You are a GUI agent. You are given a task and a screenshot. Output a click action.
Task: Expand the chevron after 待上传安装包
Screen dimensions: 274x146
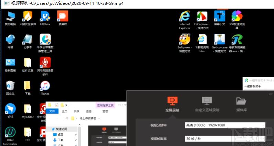pos(99,118)
